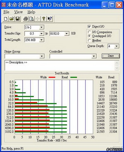Click read value 33436 in results
This screenshot has height=152, width=124.
point(113,114)
